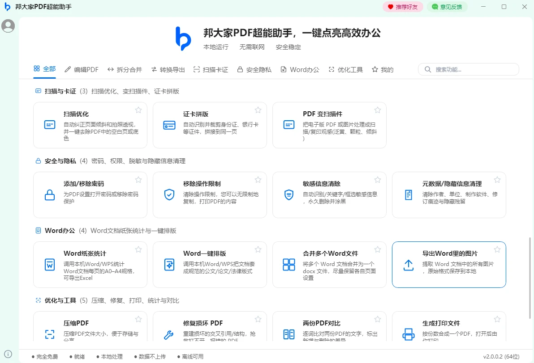Click the 导出Word里的图片 upload icon
The image size is (534, 363).
pyautogui.click(x=408, y=265)
